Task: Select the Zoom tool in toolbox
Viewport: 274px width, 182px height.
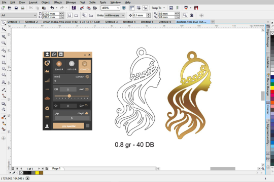Action: 4,43
